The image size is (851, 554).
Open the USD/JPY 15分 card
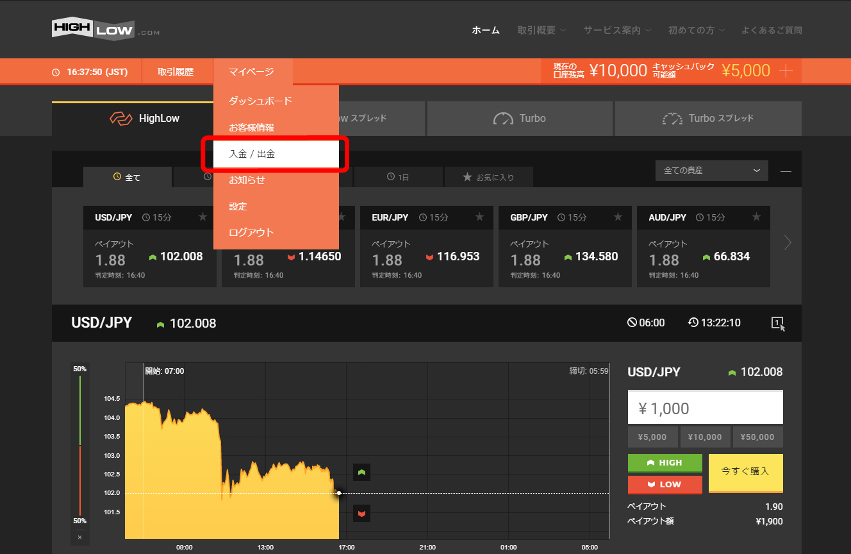point(150,247)
